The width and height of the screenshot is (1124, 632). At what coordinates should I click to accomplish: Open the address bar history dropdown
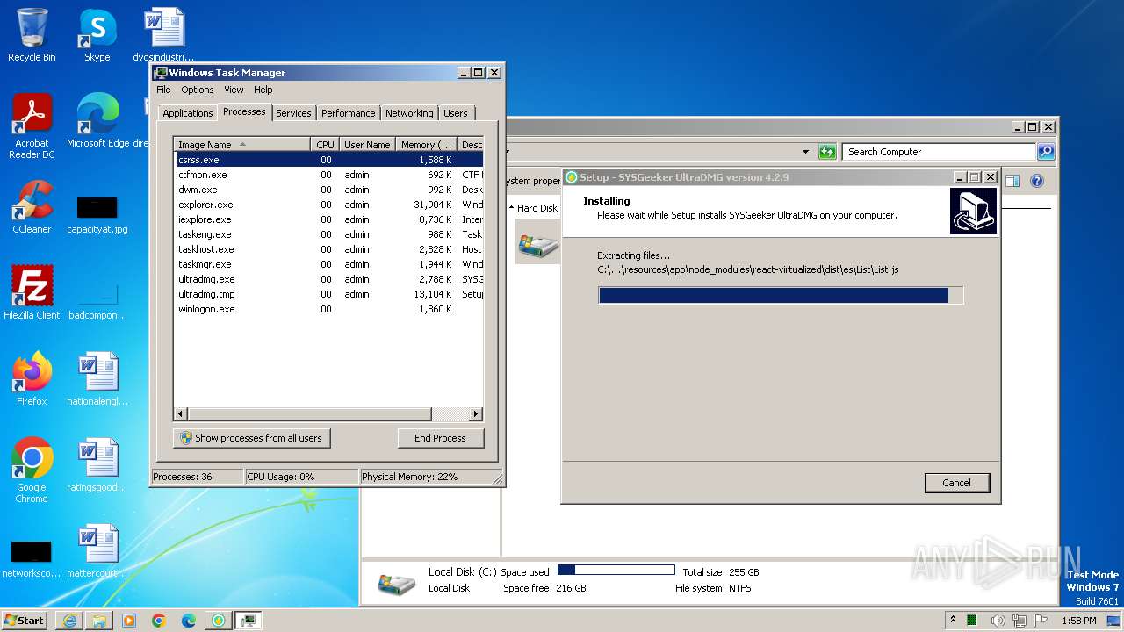pos(805,152)
